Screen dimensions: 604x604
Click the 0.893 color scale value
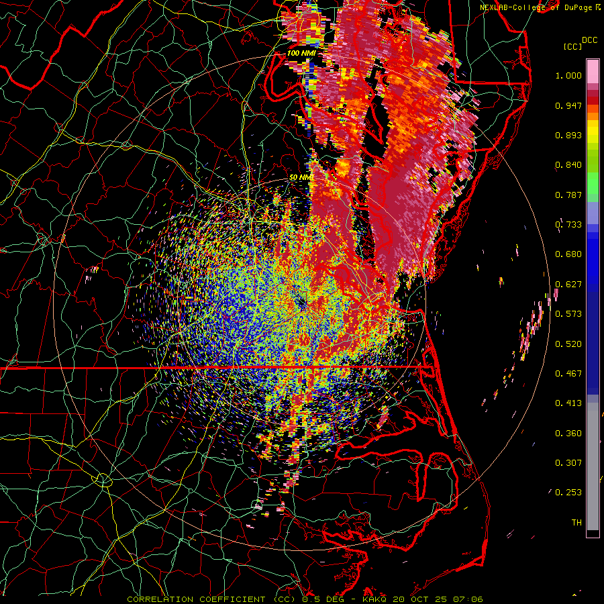coord(568,135)
